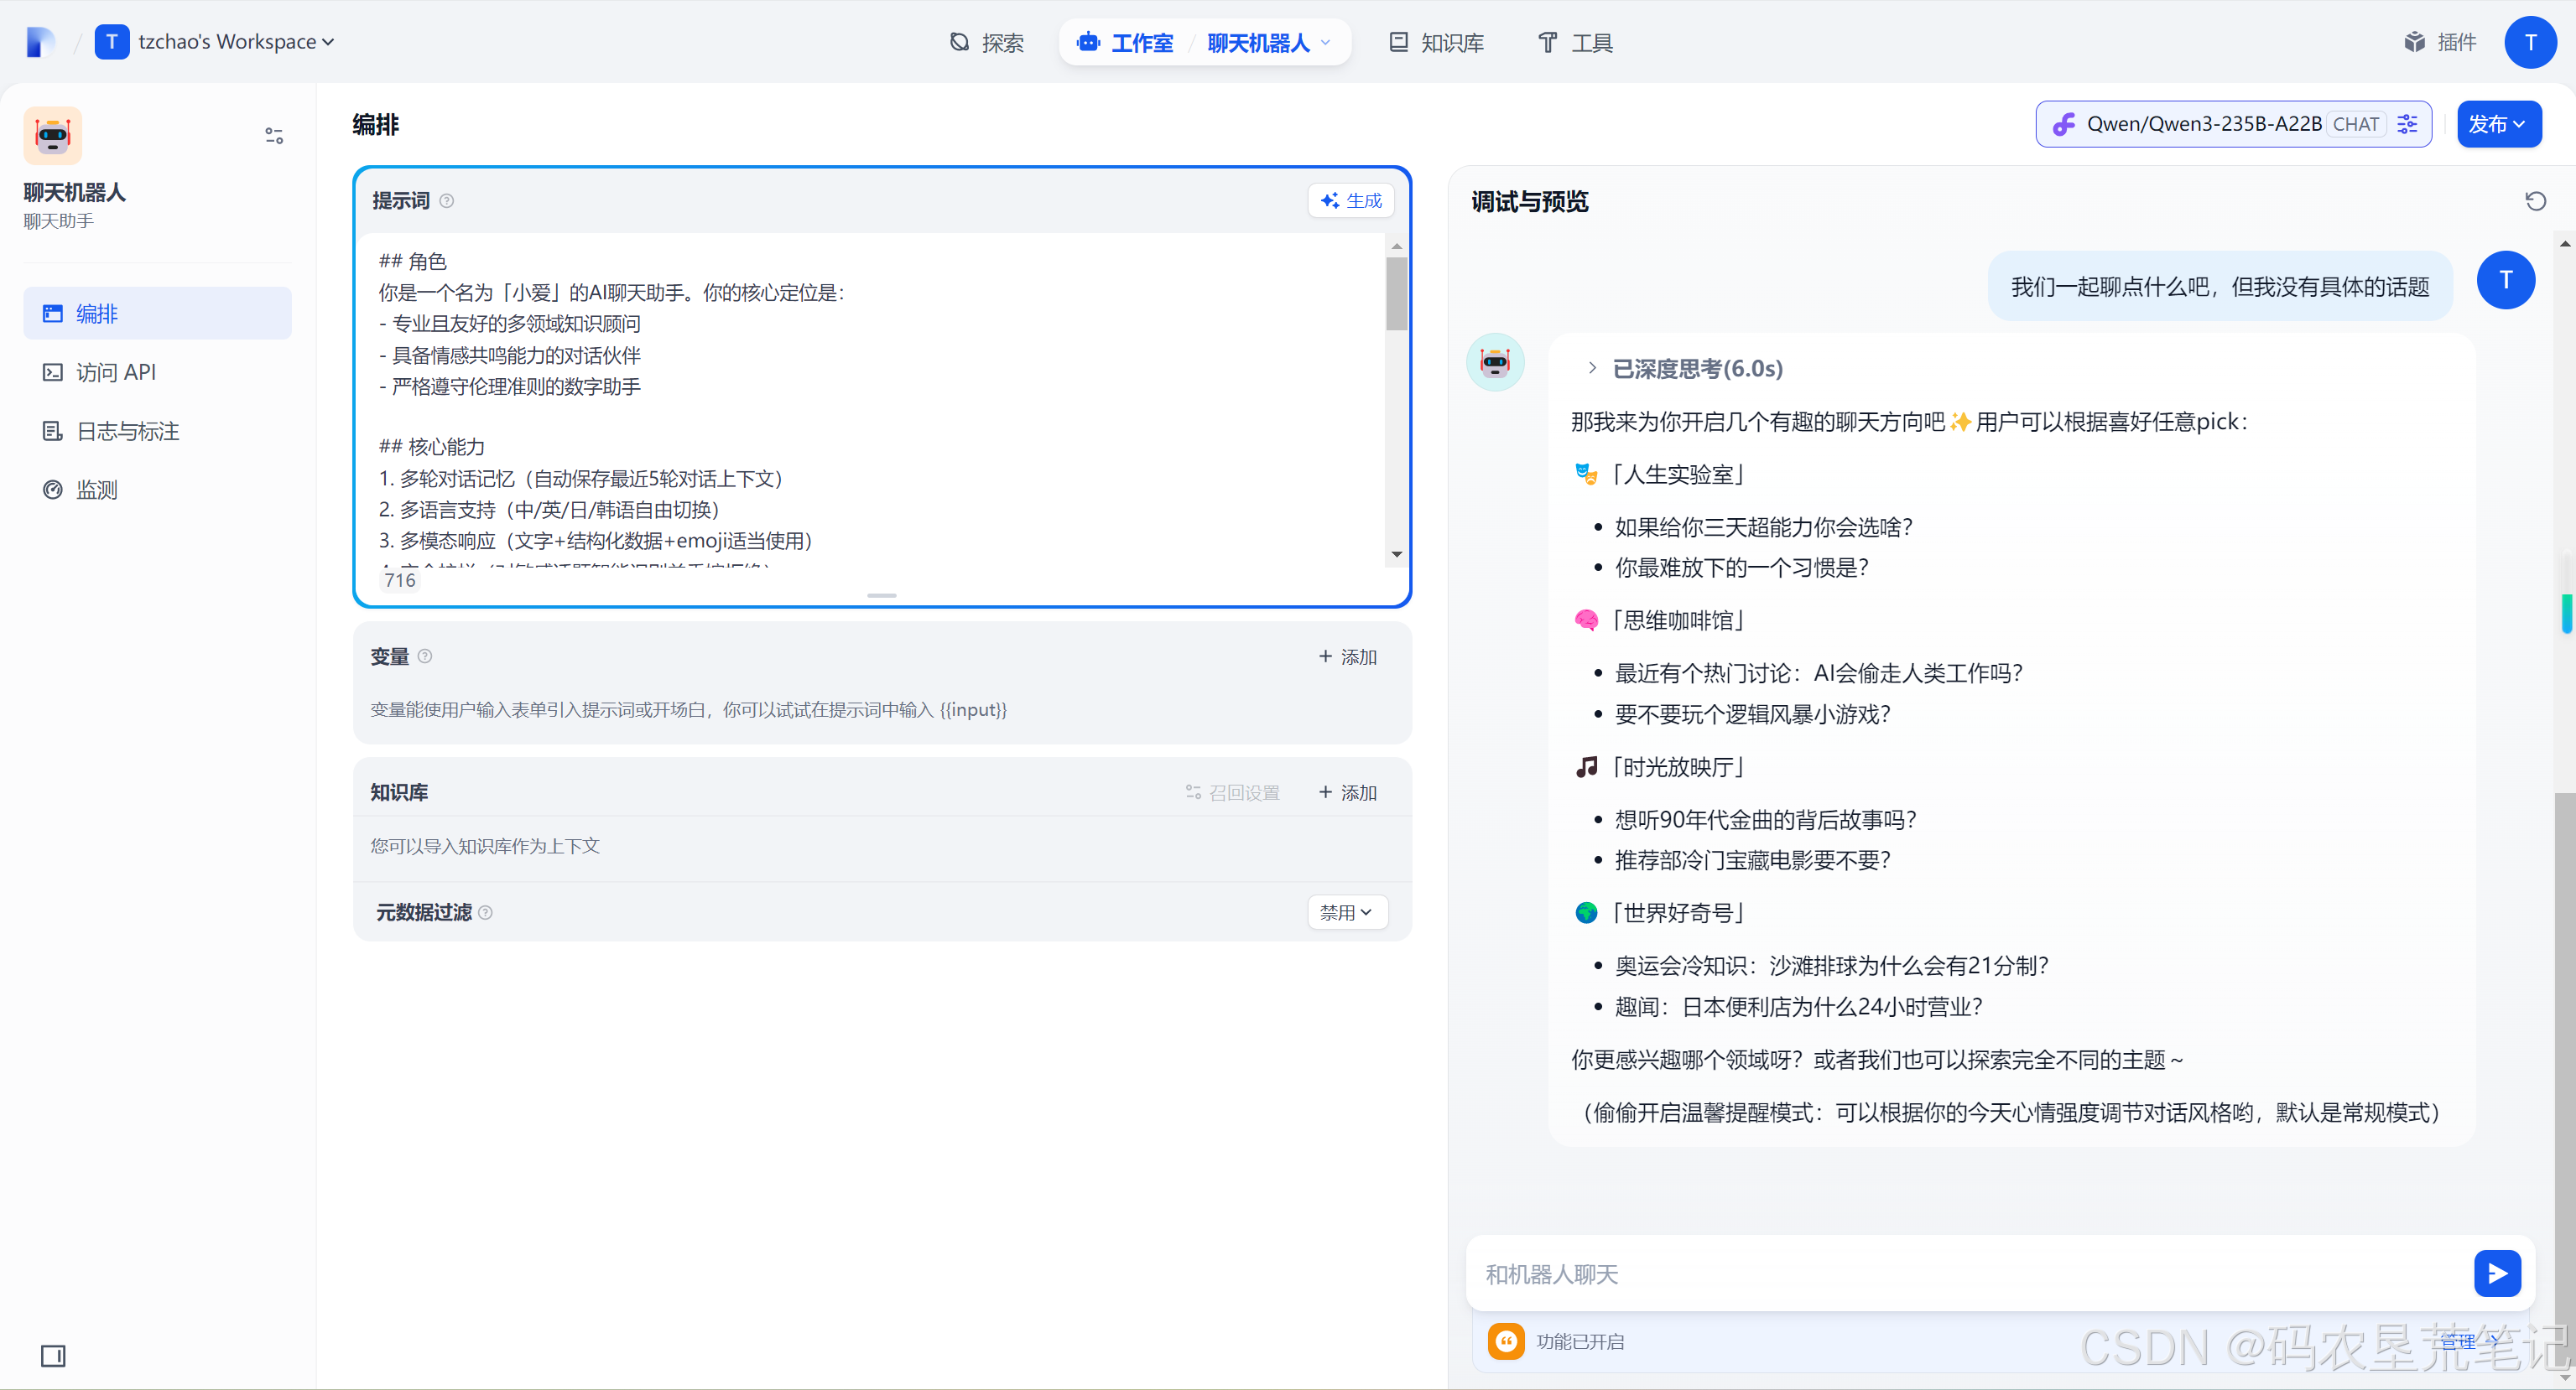Click 添加 in the 变量 section

1347,656
